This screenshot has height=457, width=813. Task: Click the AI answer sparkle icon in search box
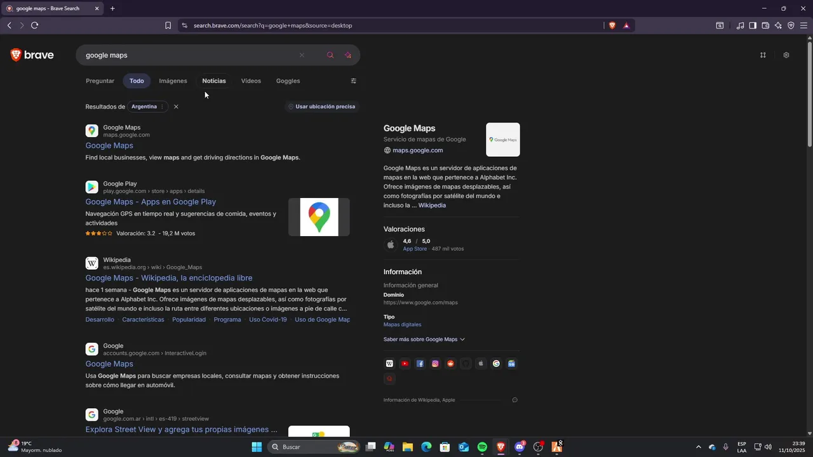[348, 55]
